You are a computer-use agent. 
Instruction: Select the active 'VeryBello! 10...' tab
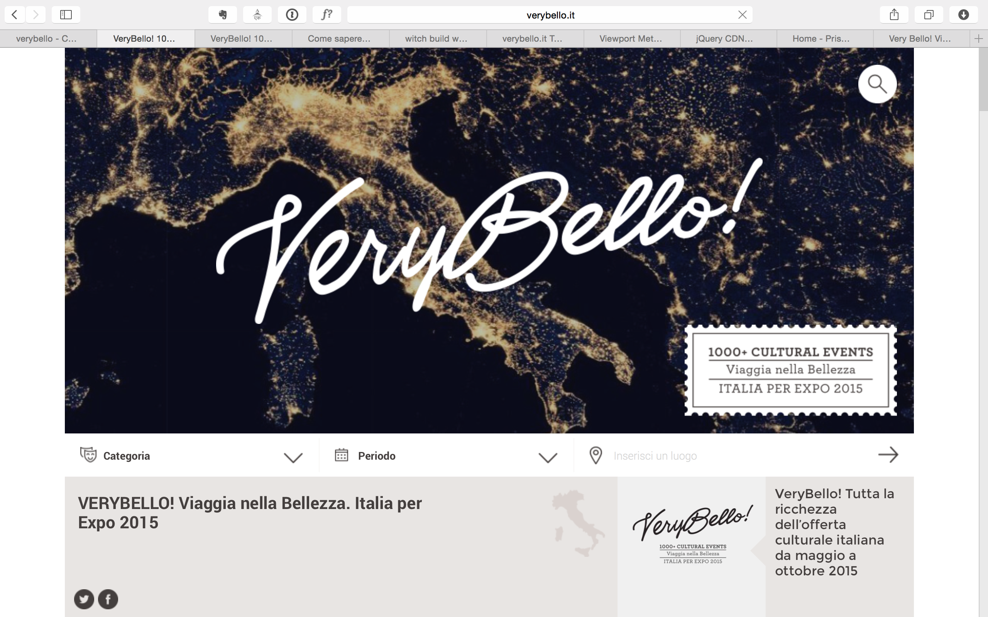pyautogui.click(x=145, y=39)
